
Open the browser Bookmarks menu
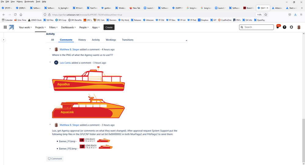[29, 2]
